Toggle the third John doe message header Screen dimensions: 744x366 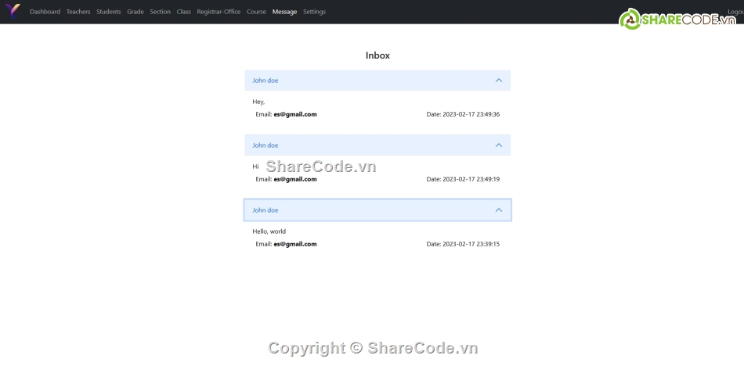click(x=265, y=210)
